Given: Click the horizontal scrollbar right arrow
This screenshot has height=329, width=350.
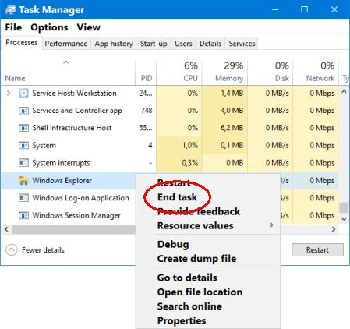Looking at the screenshot, I should tap(334, 229).
